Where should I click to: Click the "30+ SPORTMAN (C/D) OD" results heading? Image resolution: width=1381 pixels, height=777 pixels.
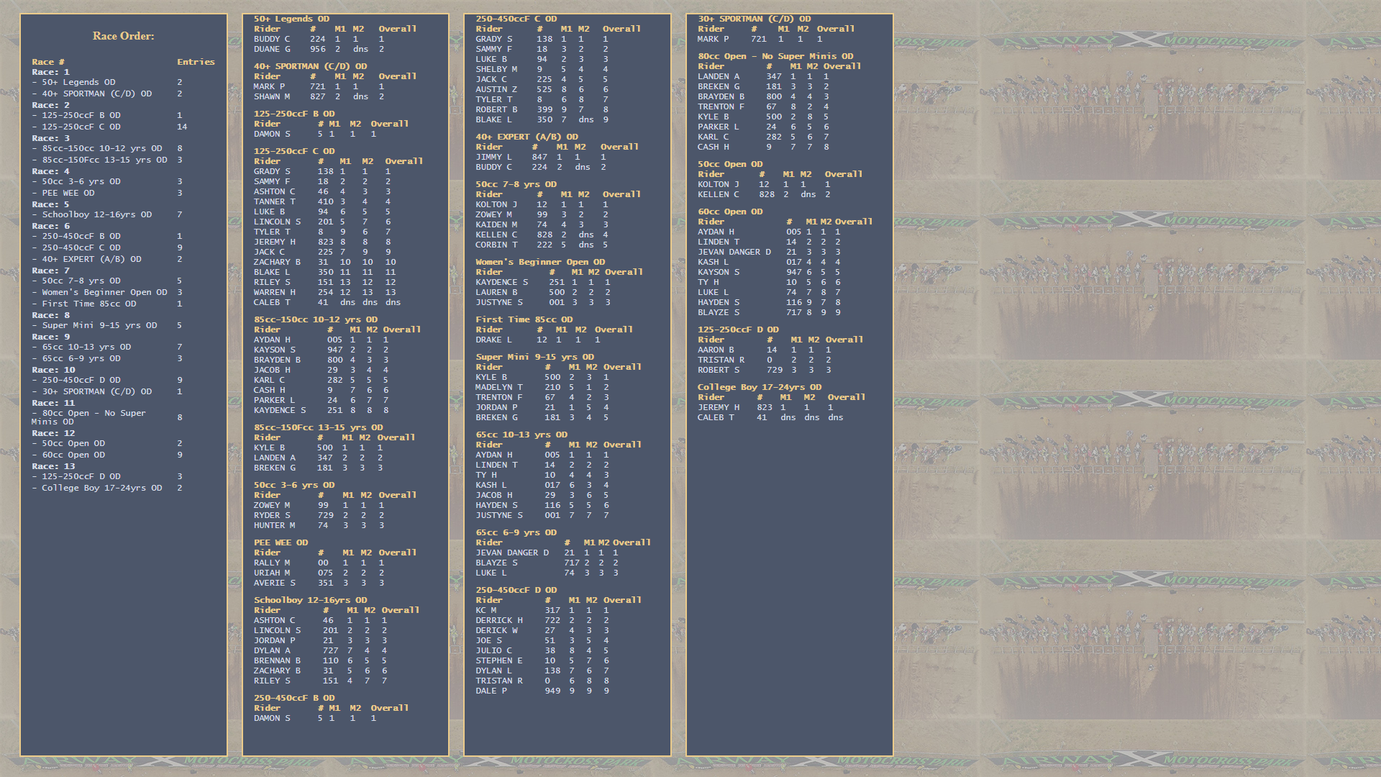click(754, 19)
